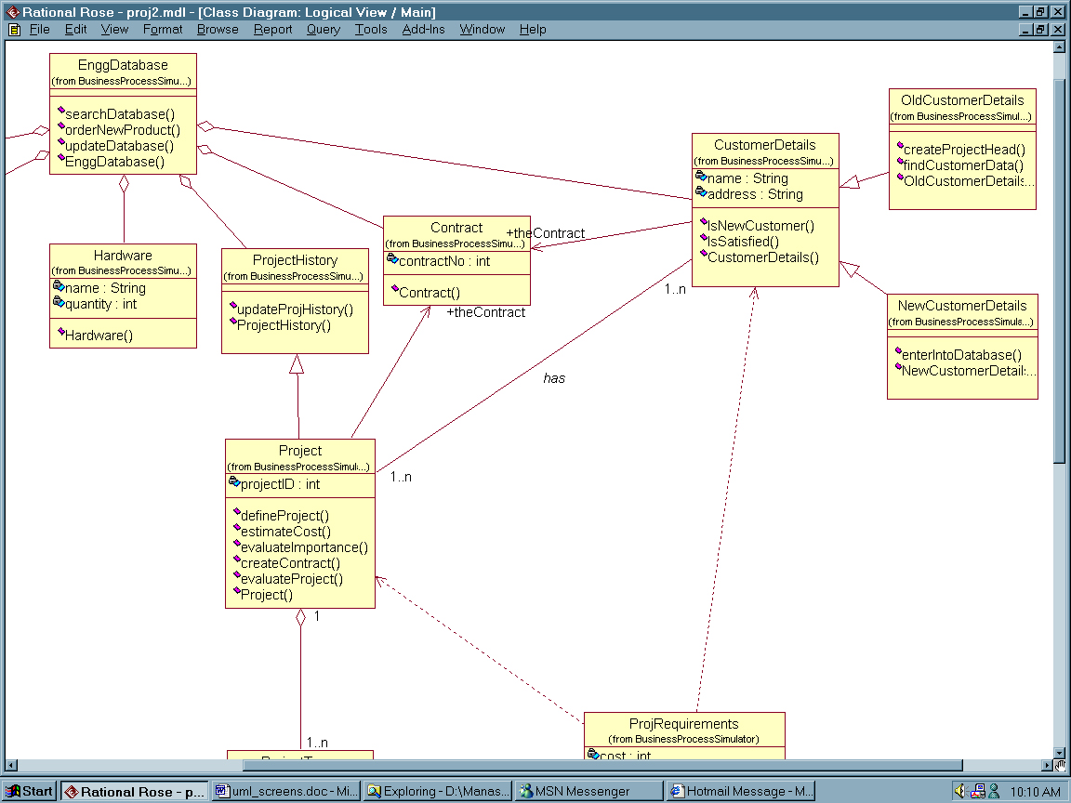Click the operation icon beside orderNewProduct()
1071x803 pixels.
coord(60,126)
